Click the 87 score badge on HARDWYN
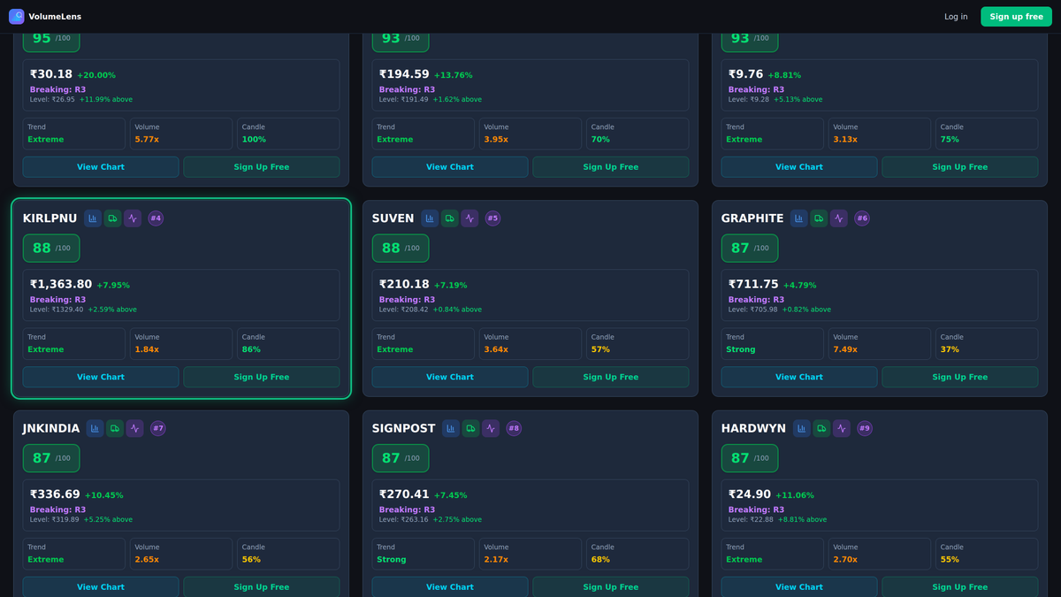Image resolution: width=1061 pixels, height=597 pixels. (x=750, y=458)
